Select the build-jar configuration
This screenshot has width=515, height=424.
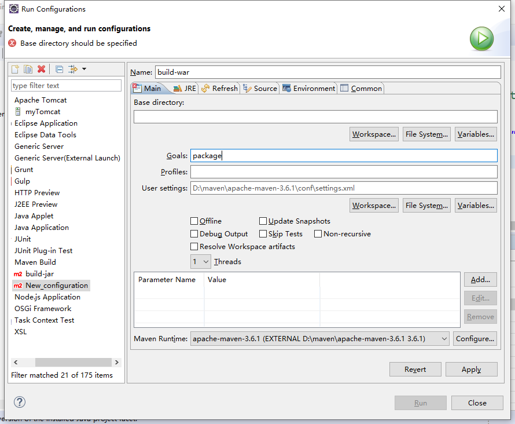tap(39, 274)
